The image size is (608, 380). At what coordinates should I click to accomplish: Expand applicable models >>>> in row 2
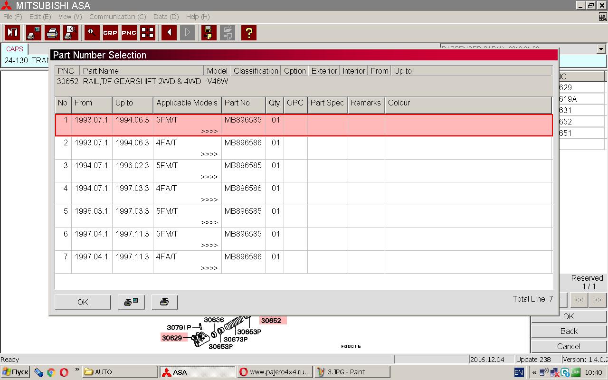point(209,154)
